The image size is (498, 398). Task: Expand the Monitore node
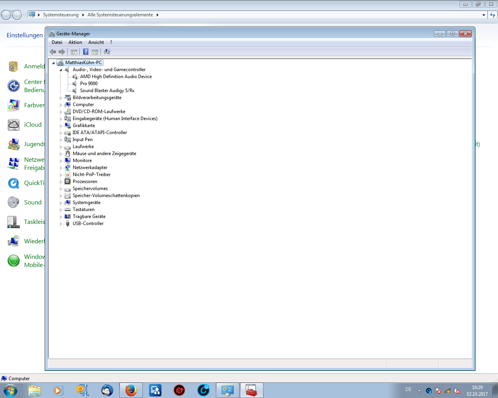61,161
